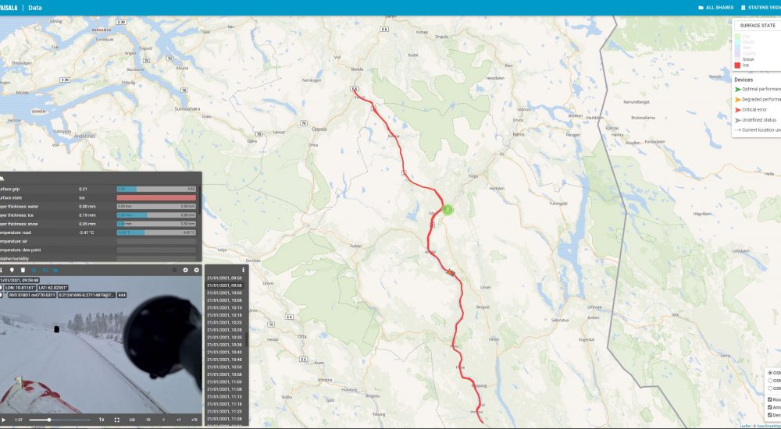Screen dimensions: 781x429
Task: Toggle fullscreen on the video player
Action: click(117, 420)
